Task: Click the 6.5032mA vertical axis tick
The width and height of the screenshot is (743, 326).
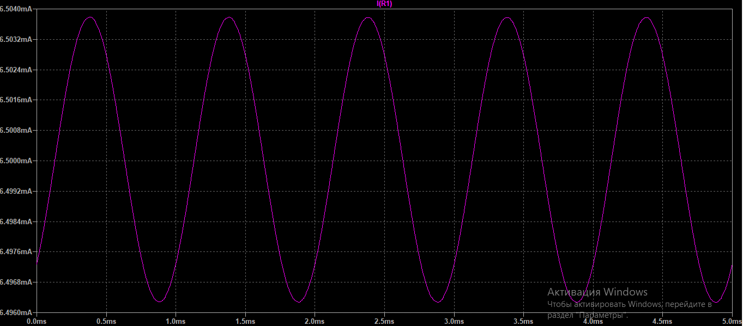Action: point(16,40)
